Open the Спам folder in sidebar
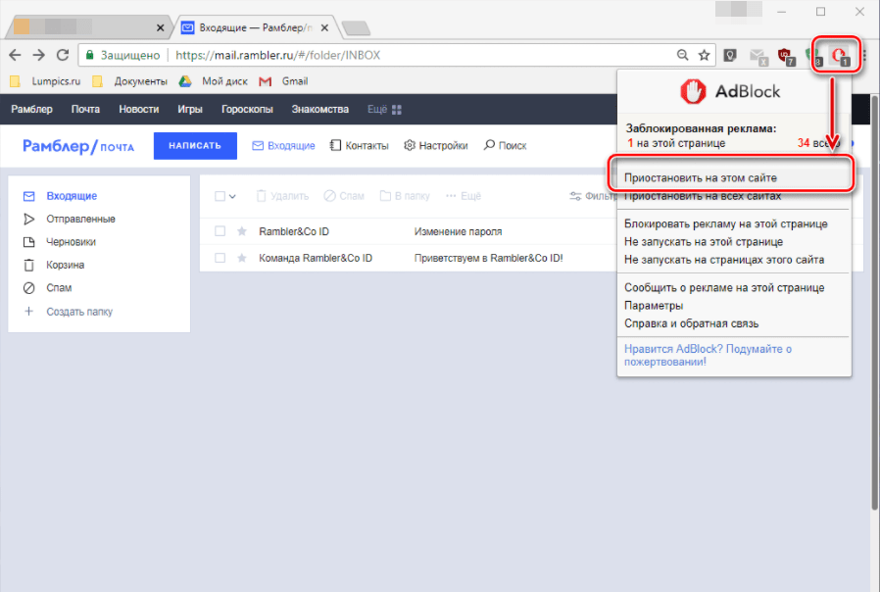Viewport: 880px width, 592px height. pyautogui.click(x=59, y=288)
